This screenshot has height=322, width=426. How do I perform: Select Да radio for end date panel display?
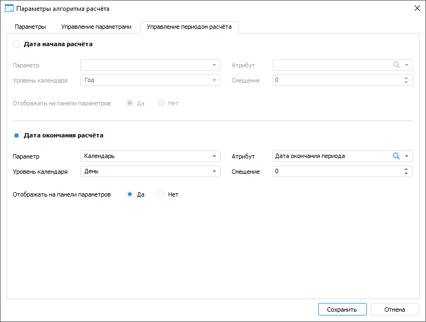pyautogui.click(x=130, y=194)
